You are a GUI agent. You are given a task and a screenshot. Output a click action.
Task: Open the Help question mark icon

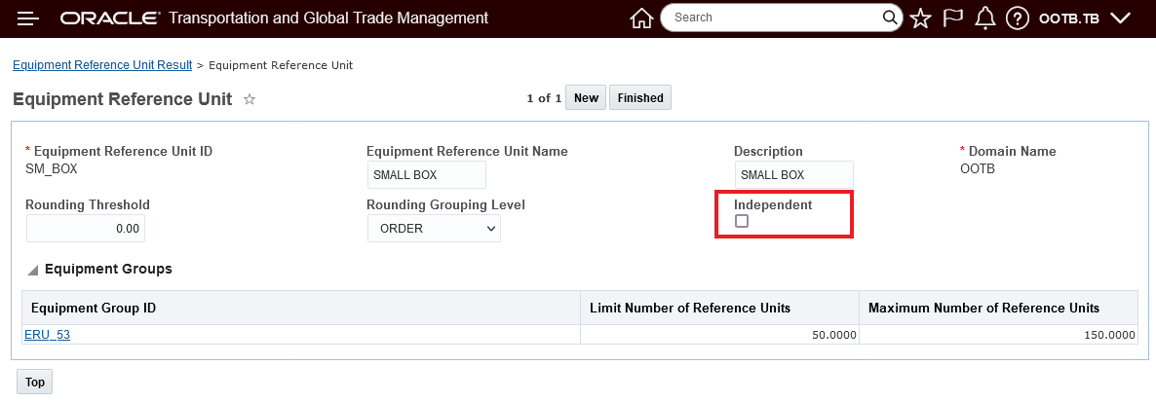tap(1018, 18)
